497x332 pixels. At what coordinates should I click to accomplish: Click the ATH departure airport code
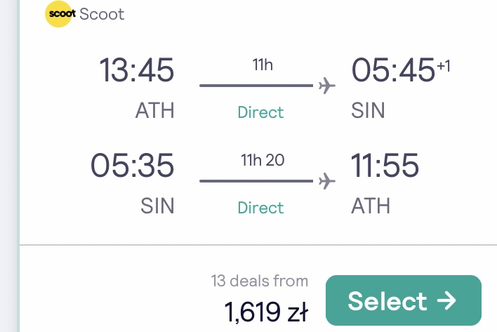(x=154, y=110)
